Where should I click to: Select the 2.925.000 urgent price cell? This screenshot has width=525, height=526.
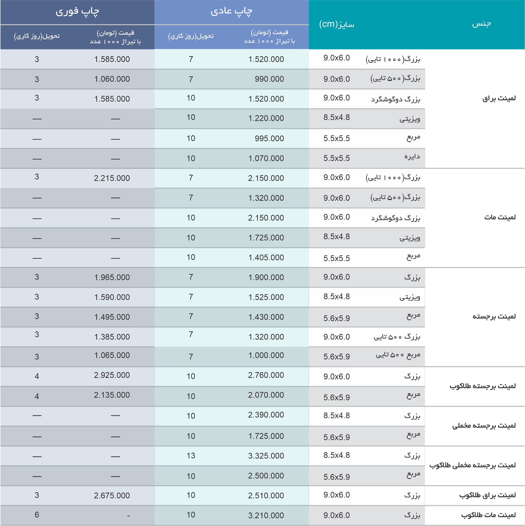coord(112,375)
